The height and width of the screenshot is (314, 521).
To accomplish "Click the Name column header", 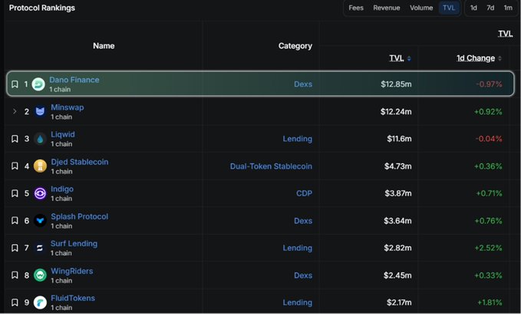I will 104,46.
